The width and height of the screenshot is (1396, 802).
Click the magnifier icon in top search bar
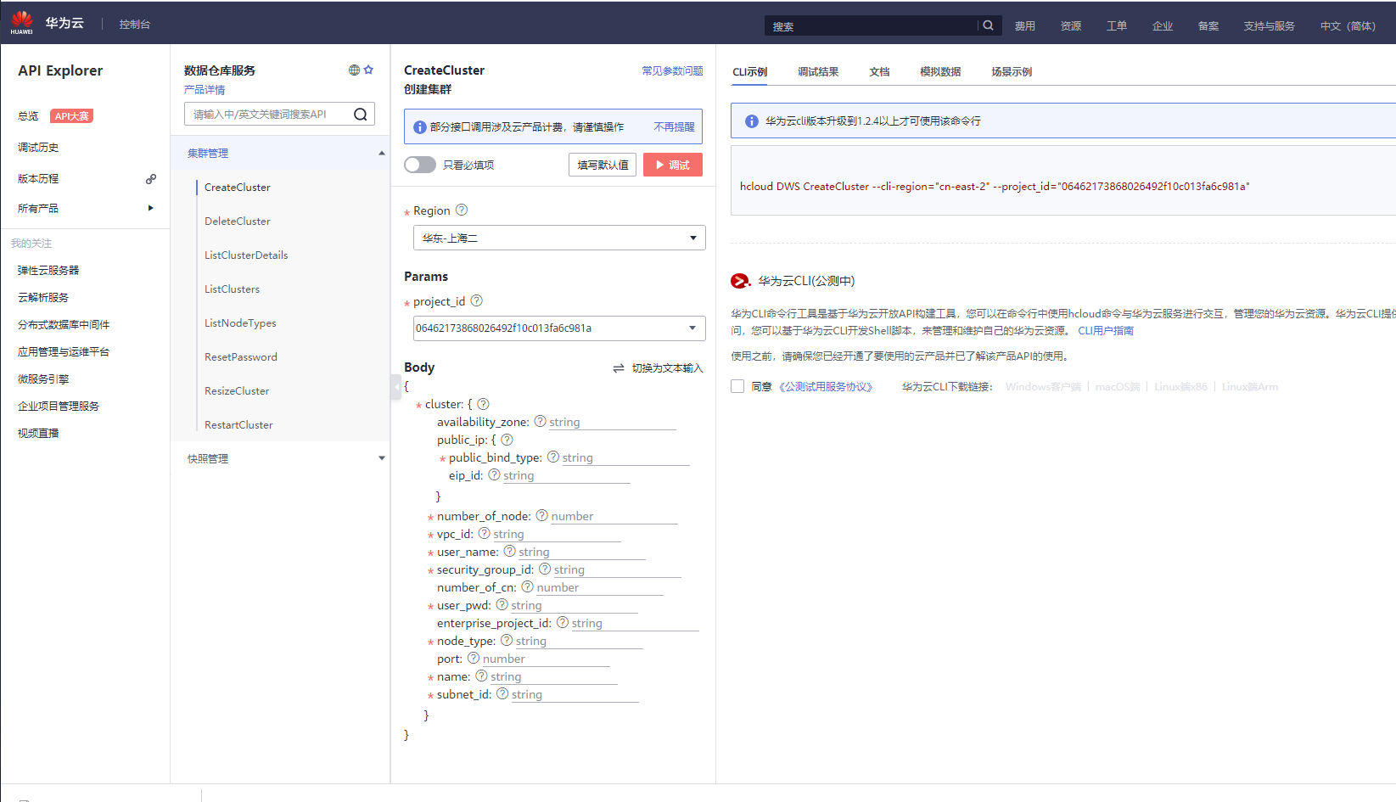[988, 25]
